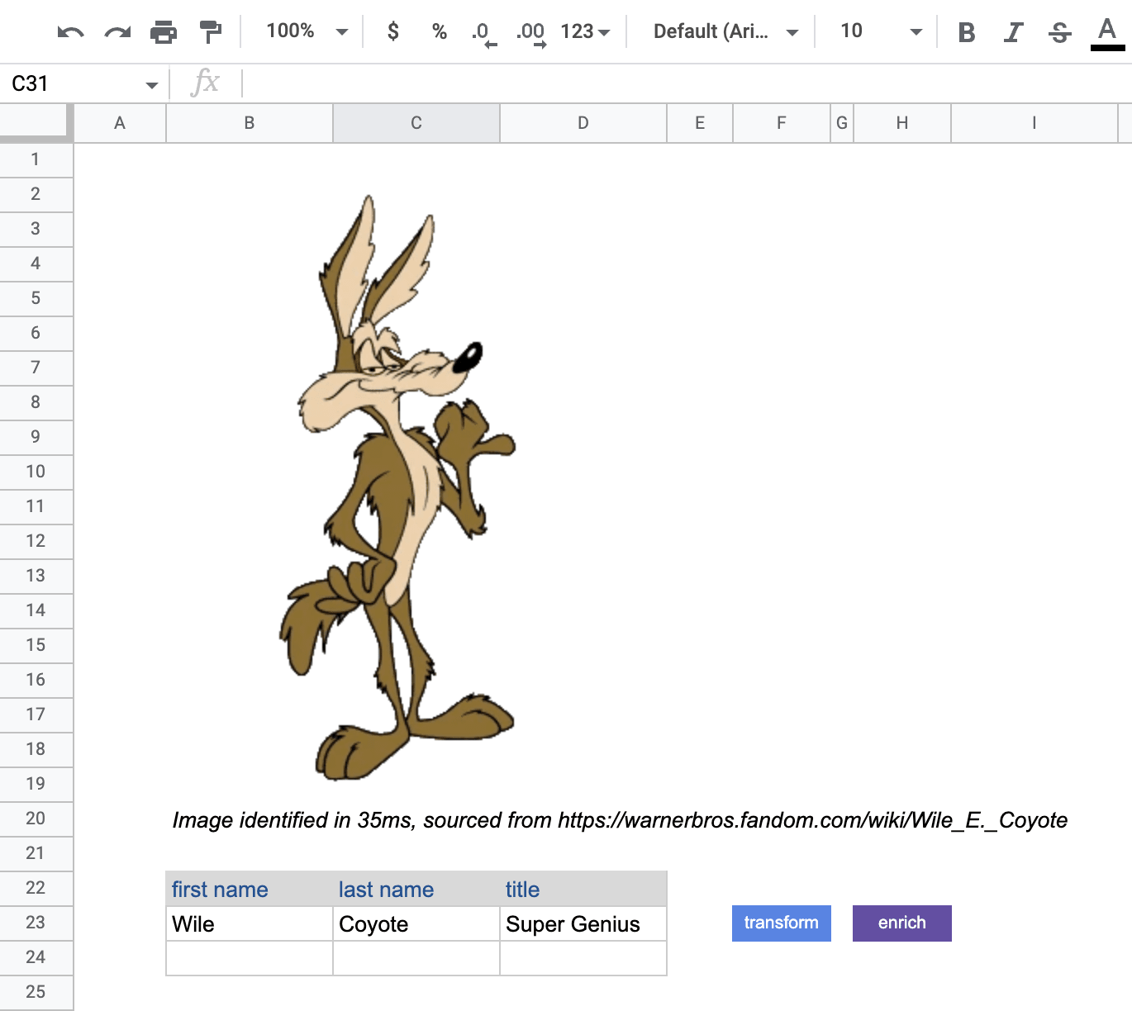This screenshot has height=1011, width=1132.
Task: Open the text color picker
Action: click(x=1107, y=32)
